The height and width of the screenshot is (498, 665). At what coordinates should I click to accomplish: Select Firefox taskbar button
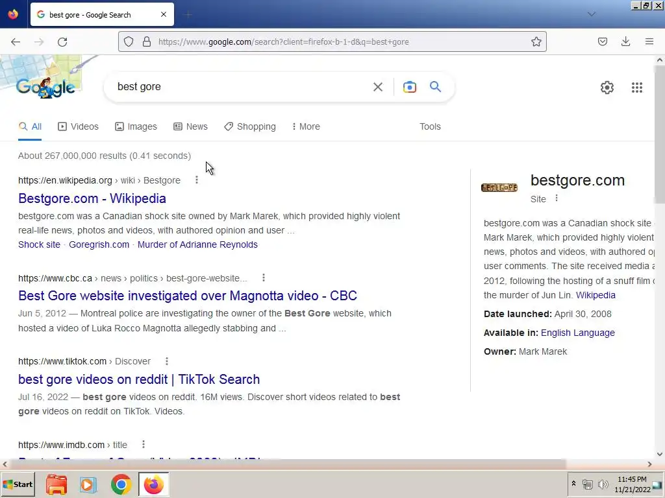point(153,484)
